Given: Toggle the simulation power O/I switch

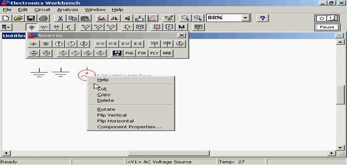Looking at the screenshot, I should click(327, 18).
